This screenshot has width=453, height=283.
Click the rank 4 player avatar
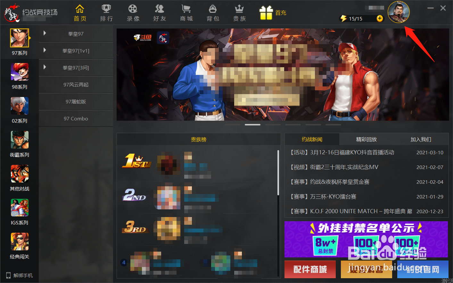(x=140, y=263)
